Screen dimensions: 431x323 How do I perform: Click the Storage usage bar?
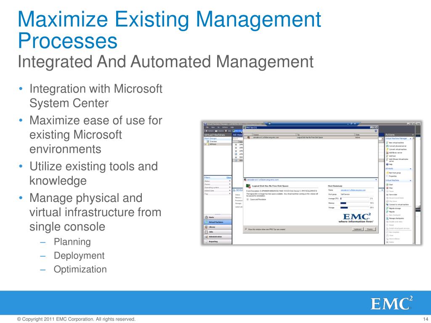(355, 208)
